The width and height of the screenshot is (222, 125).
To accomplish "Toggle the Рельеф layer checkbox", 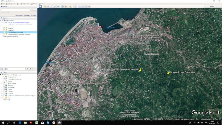I will 4,100.
